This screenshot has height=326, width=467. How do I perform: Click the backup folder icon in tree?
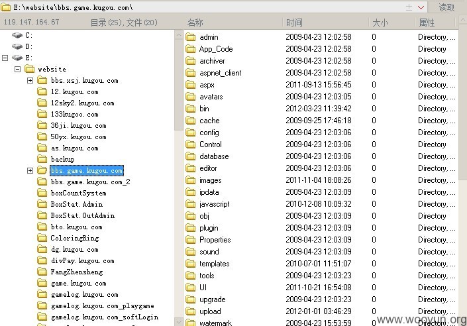click(x=42, y=159)
